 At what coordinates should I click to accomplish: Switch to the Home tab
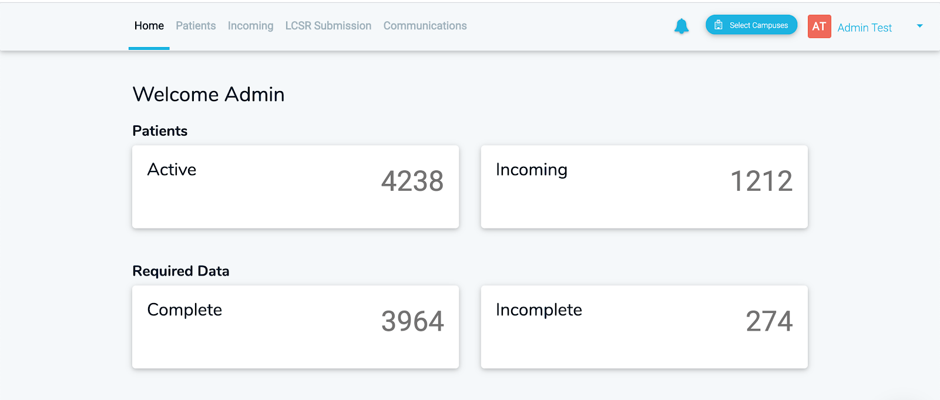[x=149, y=26]
